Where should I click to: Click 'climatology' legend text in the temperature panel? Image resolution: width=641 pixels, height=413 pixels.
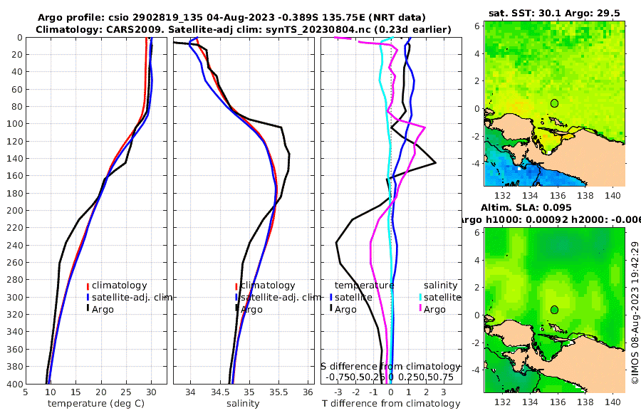coord(120,286)
